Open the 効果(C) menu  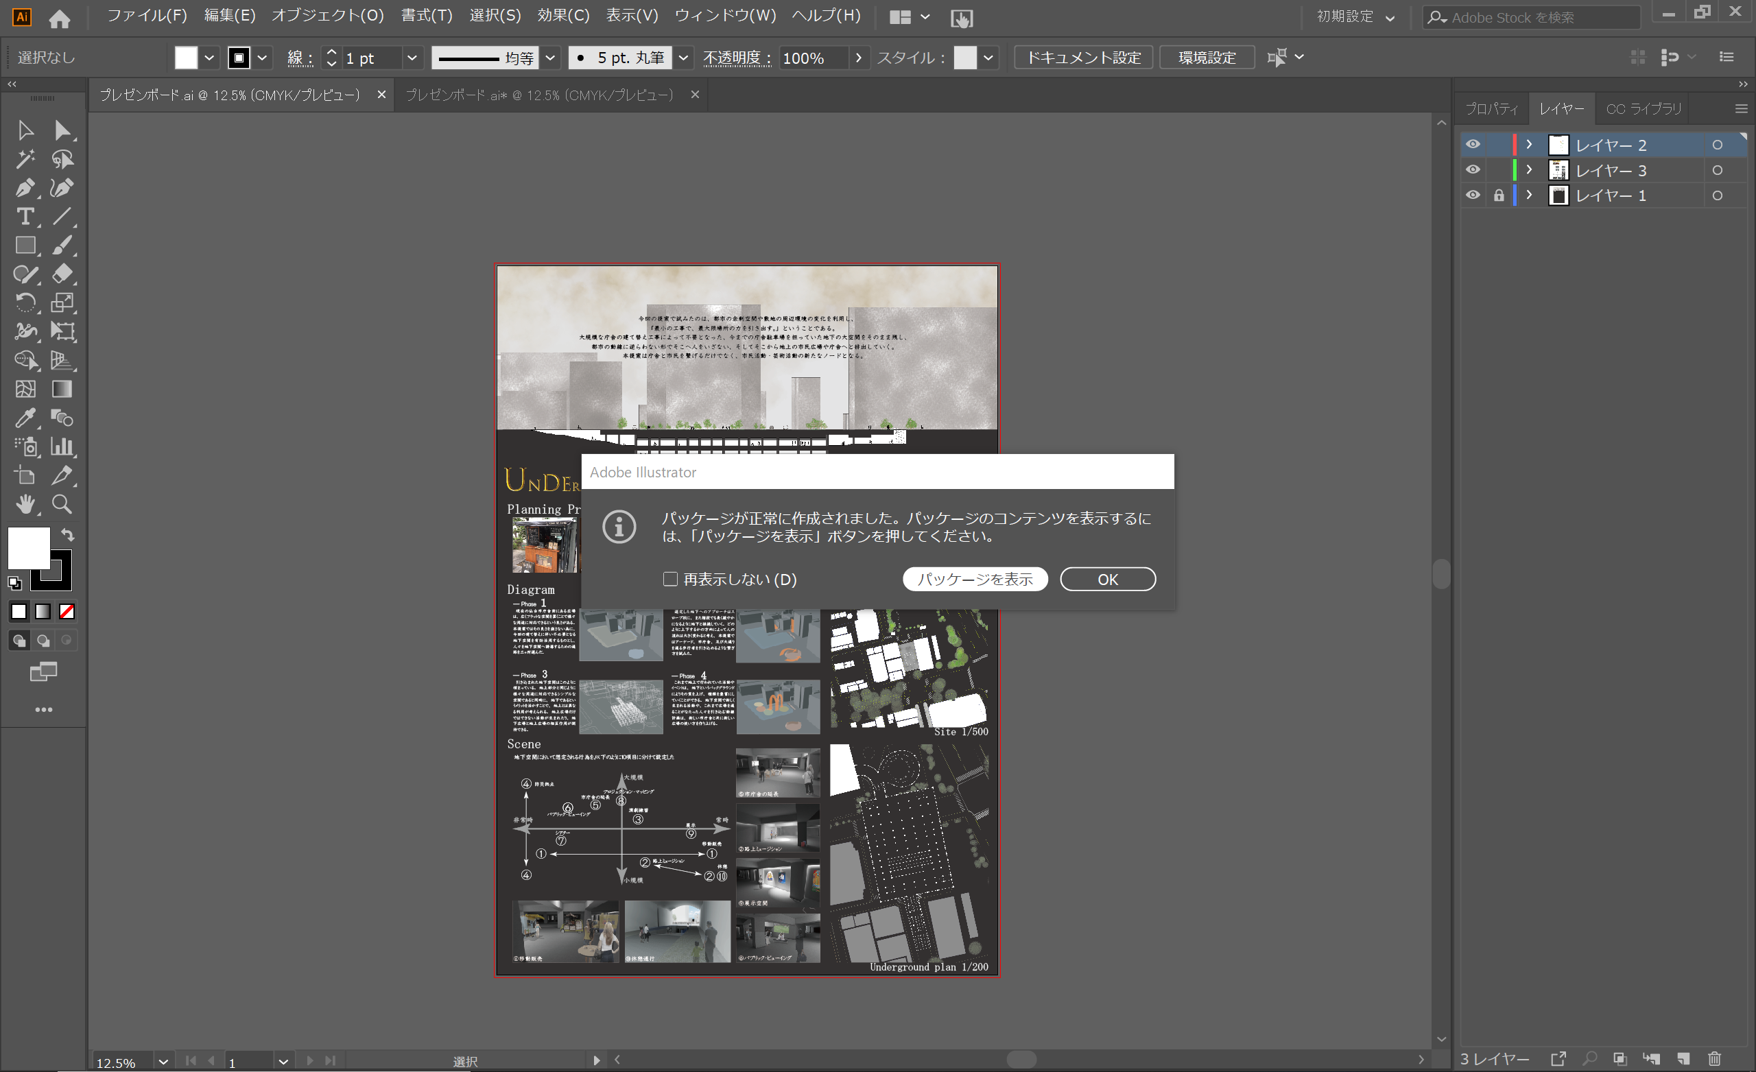[x=563, y=16]
